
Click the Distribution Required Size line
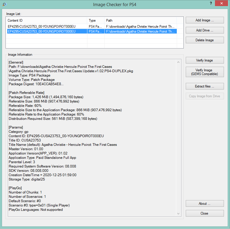click(53, 119)
